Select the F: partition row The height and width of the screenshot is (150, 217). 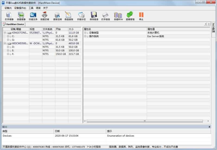tap(13, 54)
